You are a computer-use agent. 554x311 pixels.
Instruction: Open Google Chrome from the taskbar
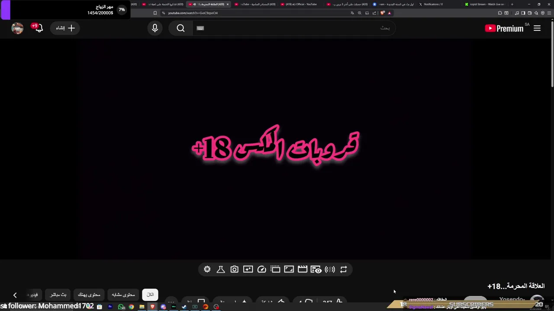(x=131, y=307)
